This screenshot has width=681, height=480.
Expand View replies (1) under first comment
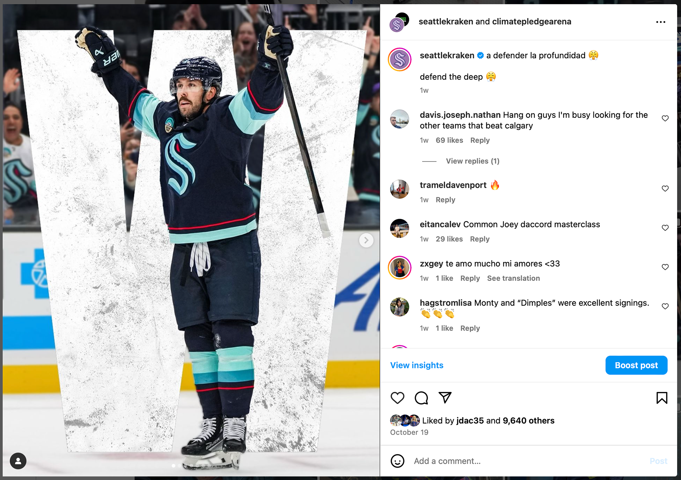tap(472, 161)
